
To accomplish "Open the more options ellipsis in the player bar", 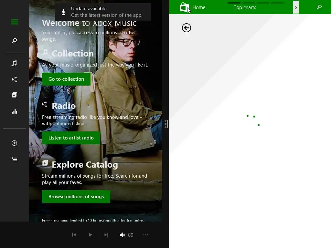I will coord(146,235).
